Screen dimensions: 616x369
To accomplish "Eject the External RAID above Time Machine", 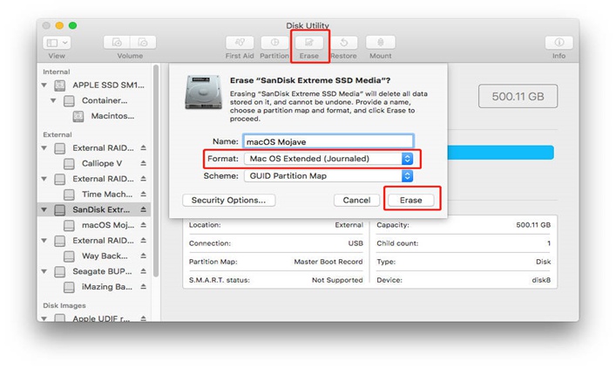I will (x=144, y=179).
